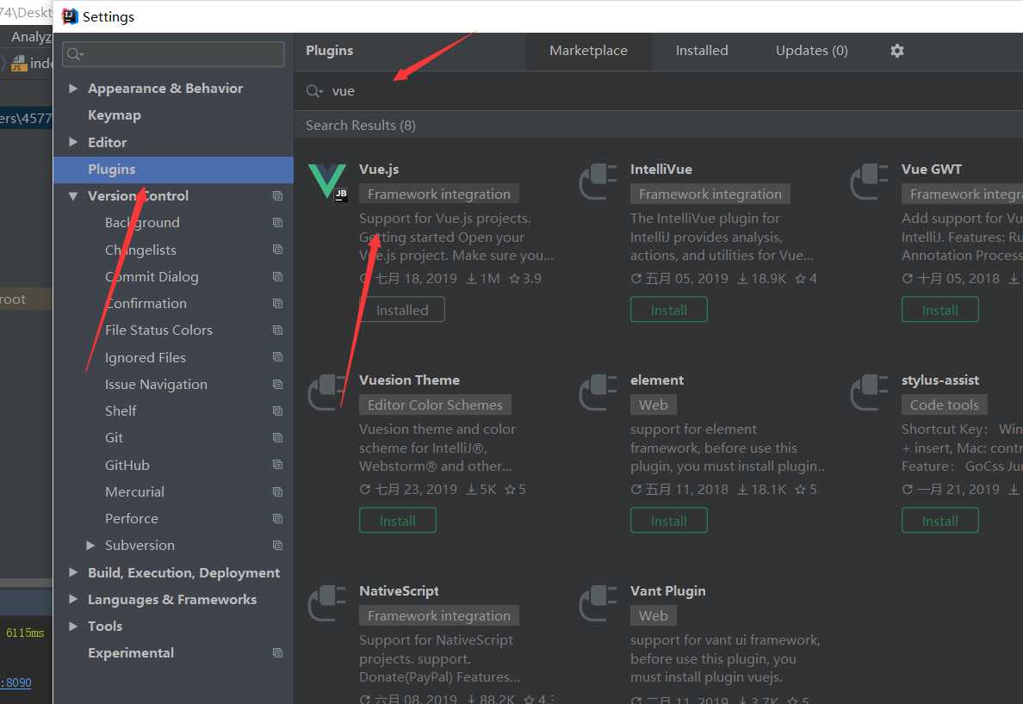
Task: Click Web tag under element plugin
Action: click(x=653, y=404)
